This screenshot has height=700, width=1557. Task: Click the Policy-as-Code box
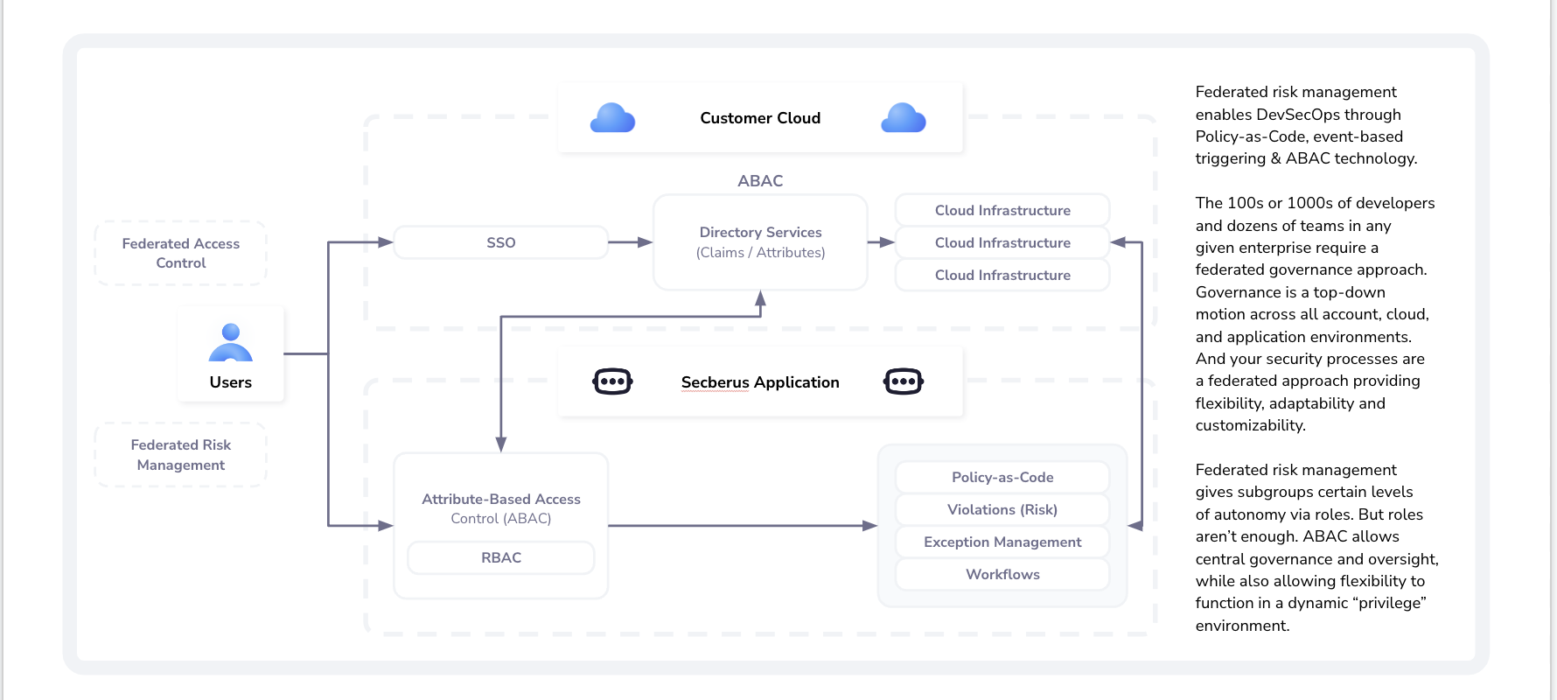[1002, 477]
